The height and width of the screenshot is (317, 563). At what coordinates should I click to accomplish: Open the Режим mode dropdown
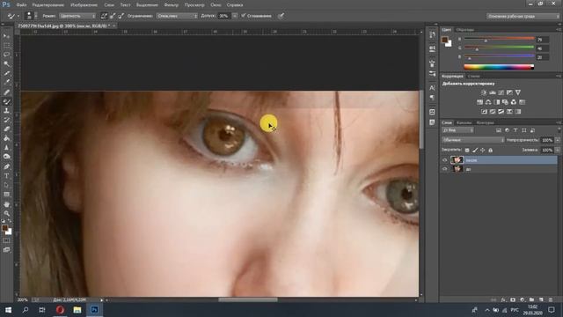pyautogui.click(x=77, y=16)
